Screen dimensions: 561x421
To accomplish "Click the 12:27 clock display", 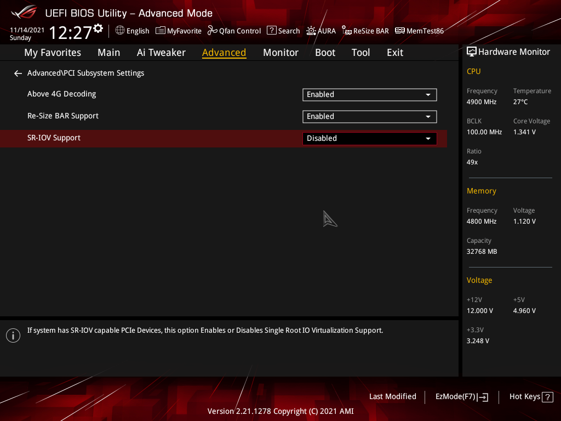I will pos(71,32).
